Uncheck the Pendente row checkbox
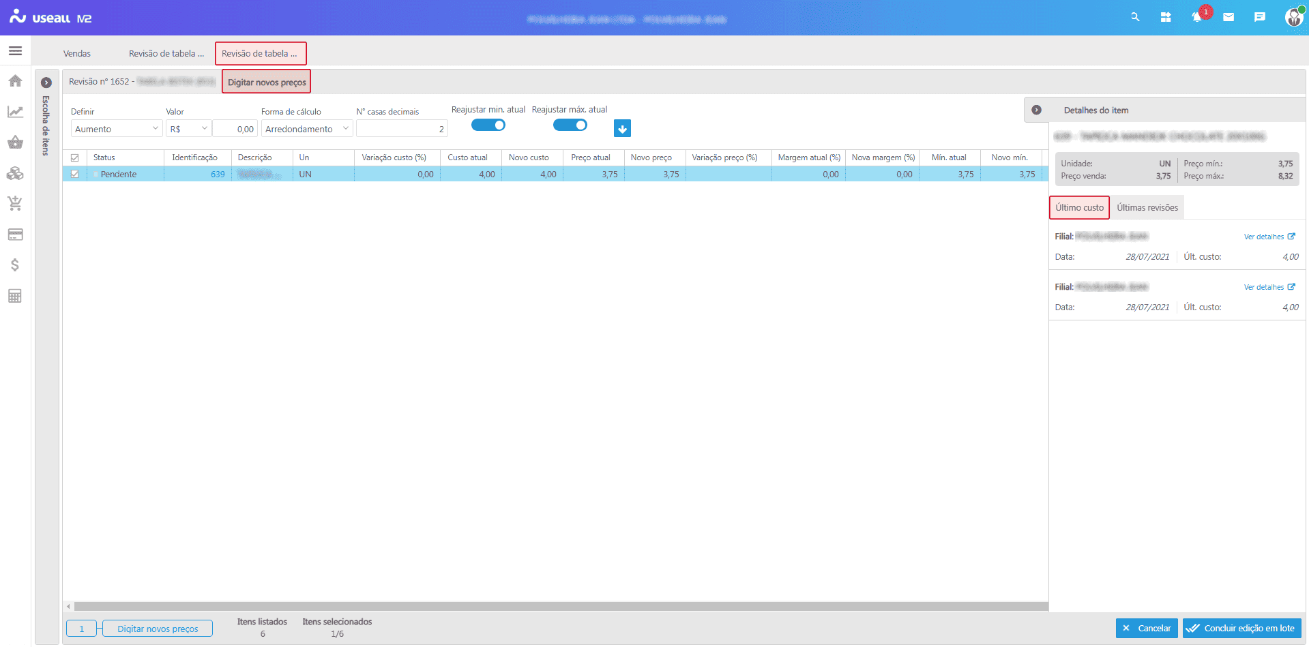The width and height of the screenshot is (1309, 647). tap(75, 175)
